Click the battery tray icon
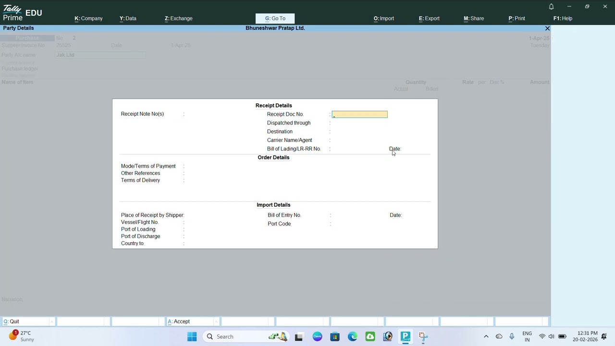 tap(562, 336)
